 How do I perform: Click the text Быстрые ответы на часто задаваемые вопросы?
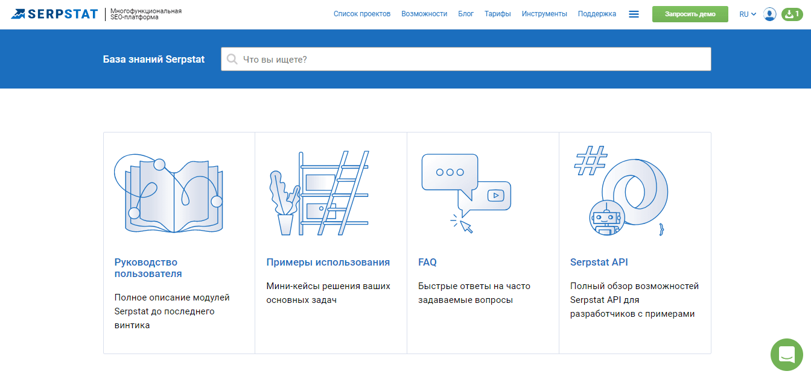(x=474, y=293)
